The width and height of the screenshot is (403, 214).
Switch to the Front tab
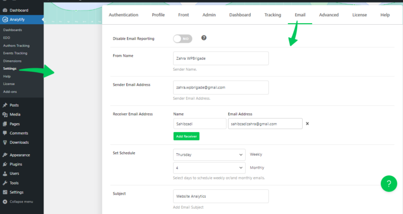point(184,15)
